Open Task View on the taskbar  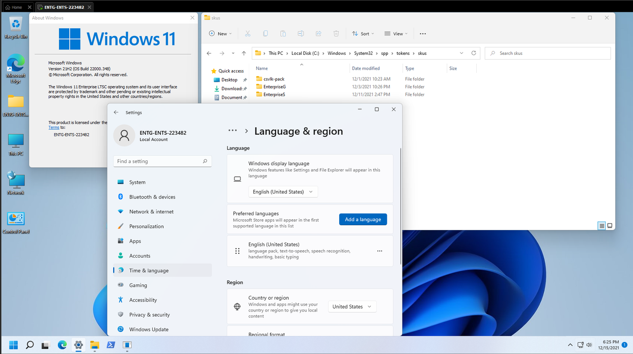coord(45,345)
